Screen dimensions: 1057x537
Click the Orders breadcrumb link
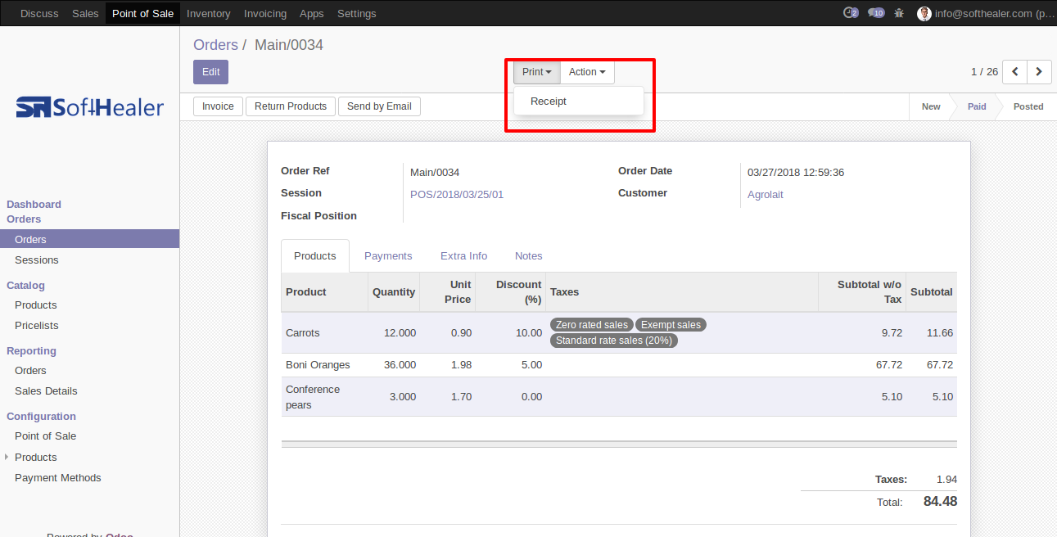[215, 45]
